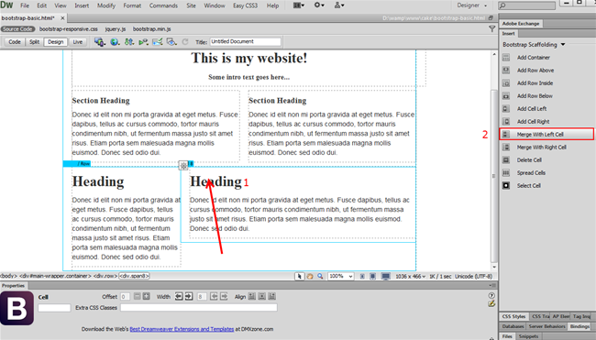The width and height of the screenshot is (596, 340).
Task: Open the File Management arrows icon
Action: click(x=129, y=42)
